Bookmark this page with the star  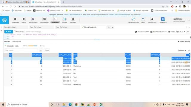pos(167,7)
